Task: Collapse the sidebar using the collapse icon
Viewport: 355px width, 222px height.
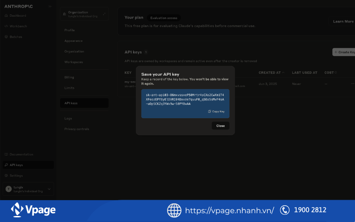Action: pos(50,7)
